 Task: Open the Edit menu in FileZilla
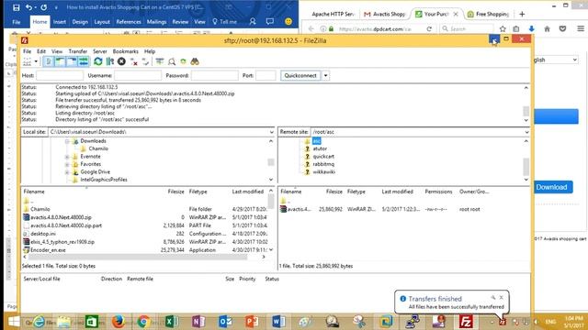tap(41, 51)
